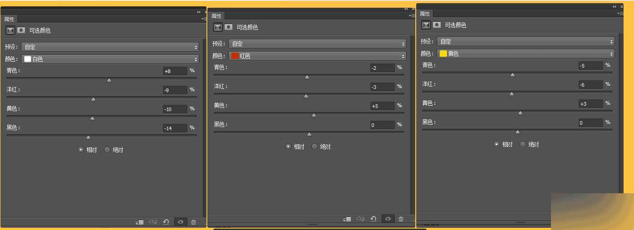Delete the adjustment using the Red (红色) panel trash icon
This screenshot has width=634, height=230.
[401, 219]
